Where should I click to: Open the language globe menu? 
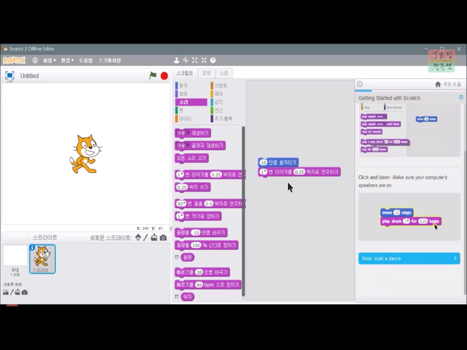coord(35,60)
